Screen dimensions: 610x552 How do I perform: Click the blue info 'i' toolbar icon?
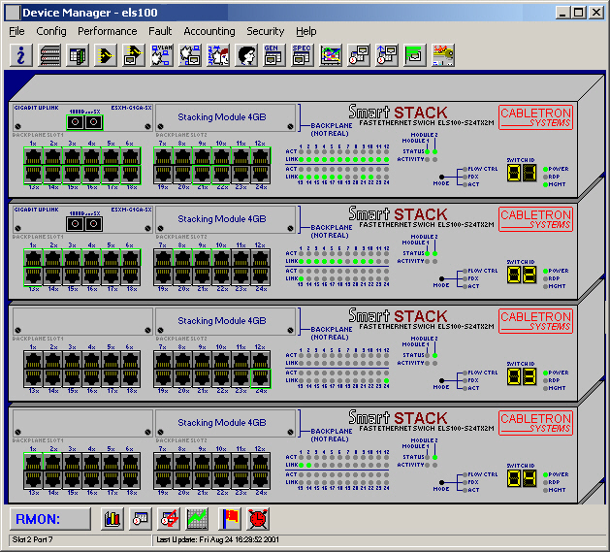coord(20,54)
